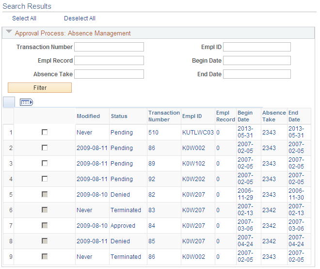Open the Approved status for transaction 84
The height and width of the screenshot is (269, 320).
pyautogui.click(x=123, y=226)
